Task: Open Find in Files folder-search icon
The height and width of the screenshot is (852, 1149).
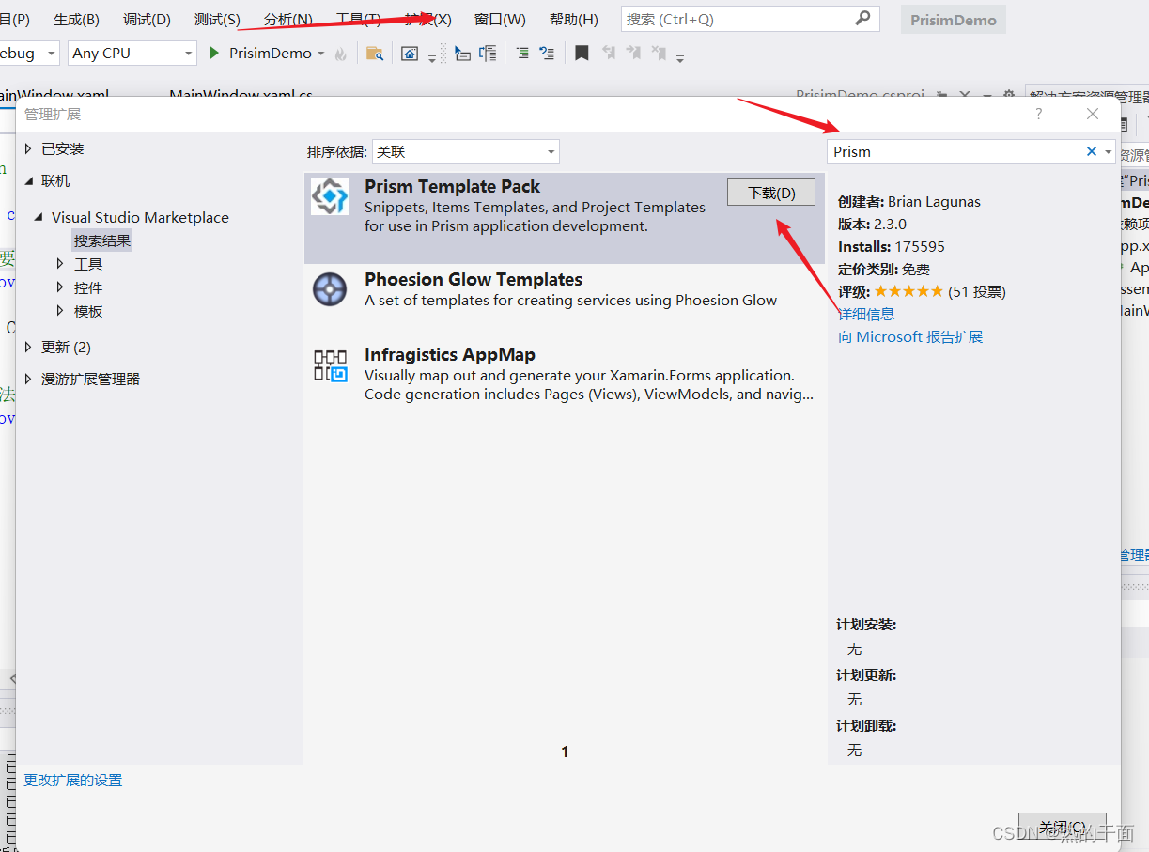Action: [375, 54]
